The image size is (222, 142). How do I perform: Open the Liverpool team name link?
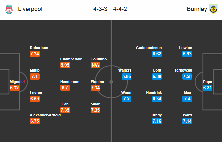click(30, 9)
